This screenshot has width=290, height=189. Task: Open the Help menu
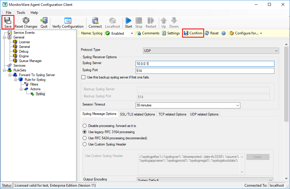[x=34, y=13]
